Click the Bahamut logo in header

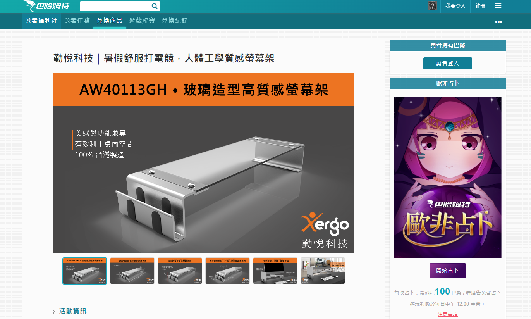click(x=46, y=6)
